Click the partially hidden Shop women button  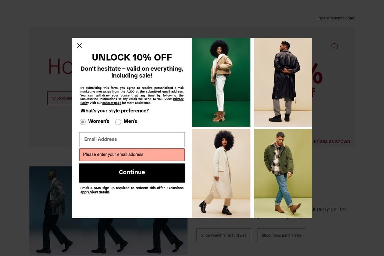[60, 98]
